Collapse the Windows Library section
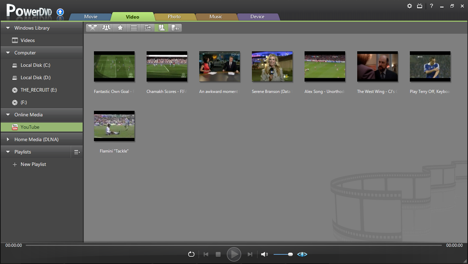The height and width of the screenshot is (264, 468). 8,28
